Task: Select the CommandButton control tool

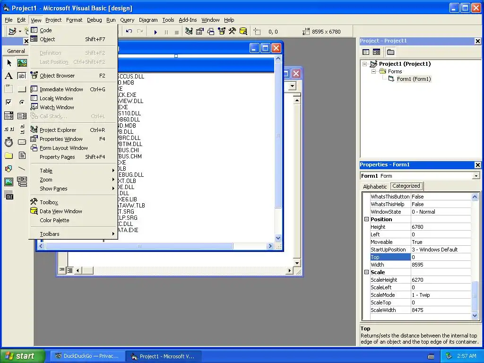Action: [22, 89]
